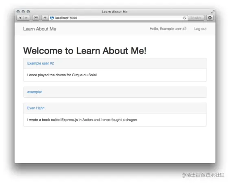Open the Evan Hahn profile link

tap(36, 108)
